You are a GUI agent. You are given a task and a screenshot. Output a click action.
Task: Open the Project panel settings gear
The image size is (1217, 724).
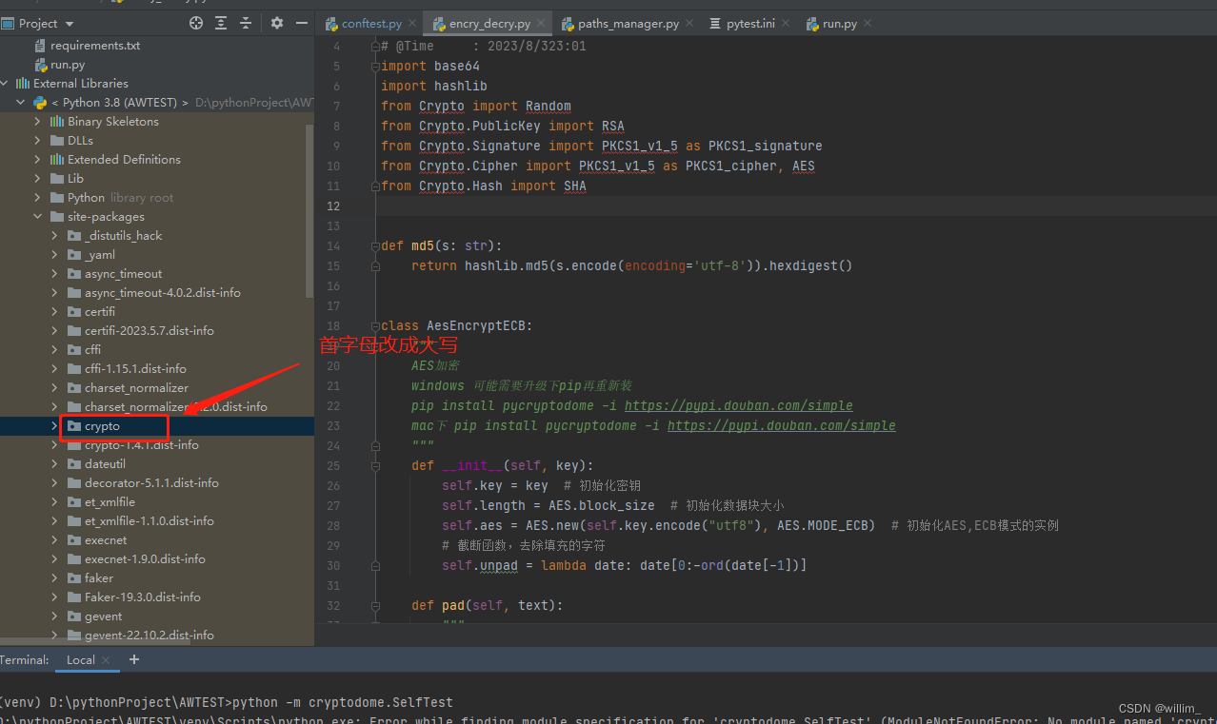[x=275, y=23]
